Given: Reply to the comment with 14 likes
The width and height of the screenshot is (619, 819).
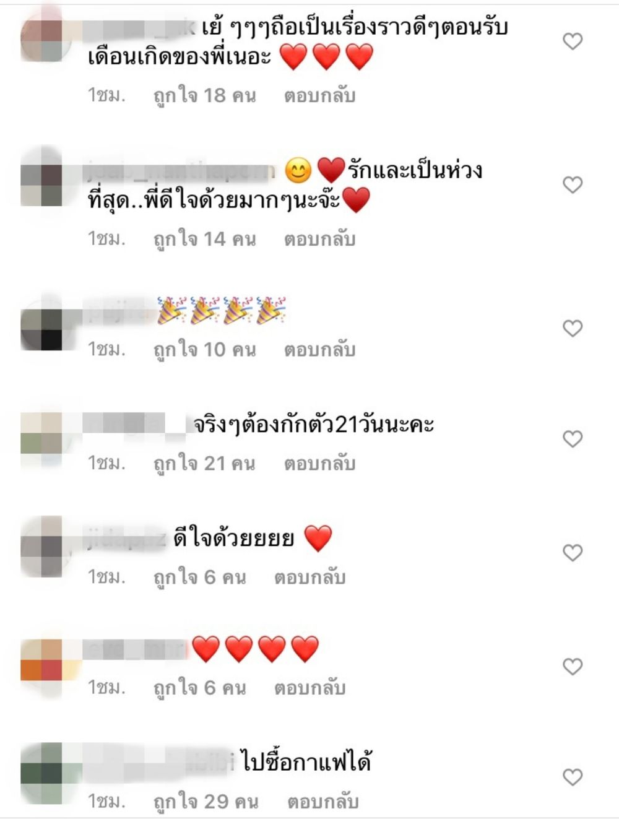Looking at the screenshot, I should point(320,239).
